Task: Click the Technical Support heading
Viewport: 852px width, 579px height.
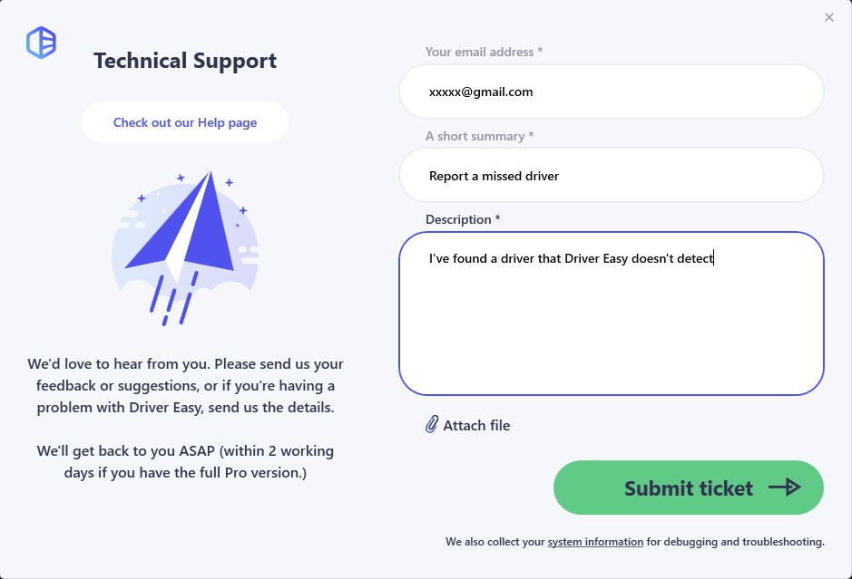Action: pos(185,61)
